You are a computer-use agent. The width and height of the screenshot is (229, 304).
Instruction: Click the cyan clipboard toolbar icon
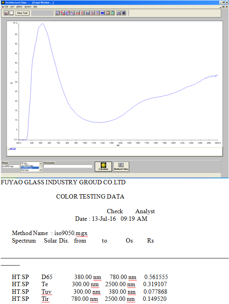point(113,13)
